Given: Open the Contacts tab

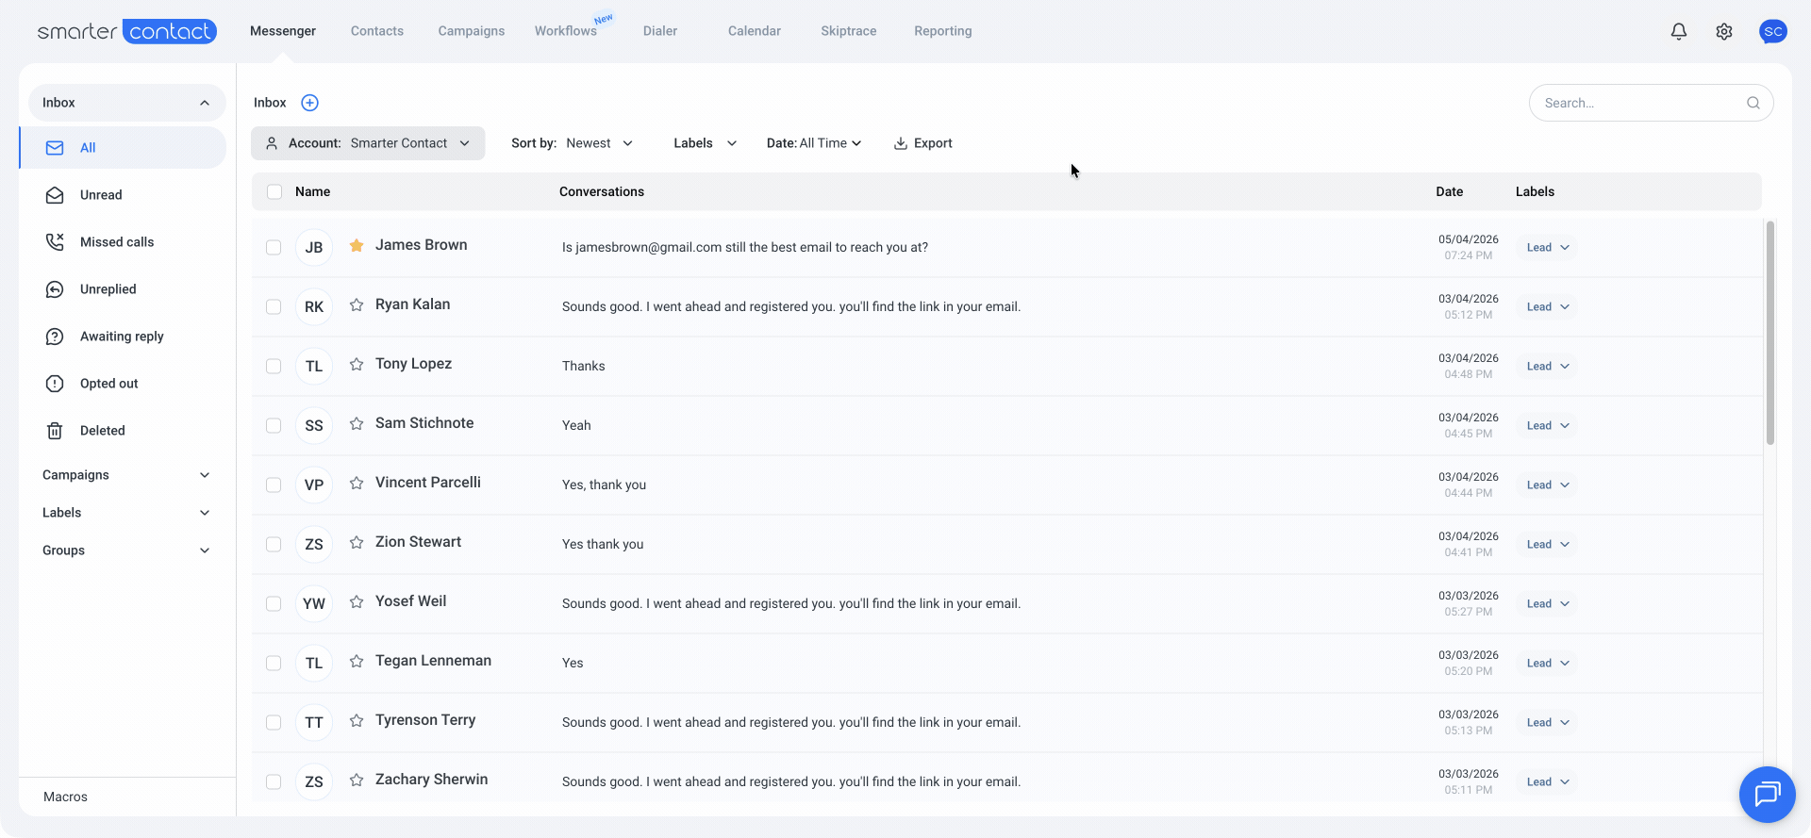Looking at the screenshot, I should pos(377,31).
